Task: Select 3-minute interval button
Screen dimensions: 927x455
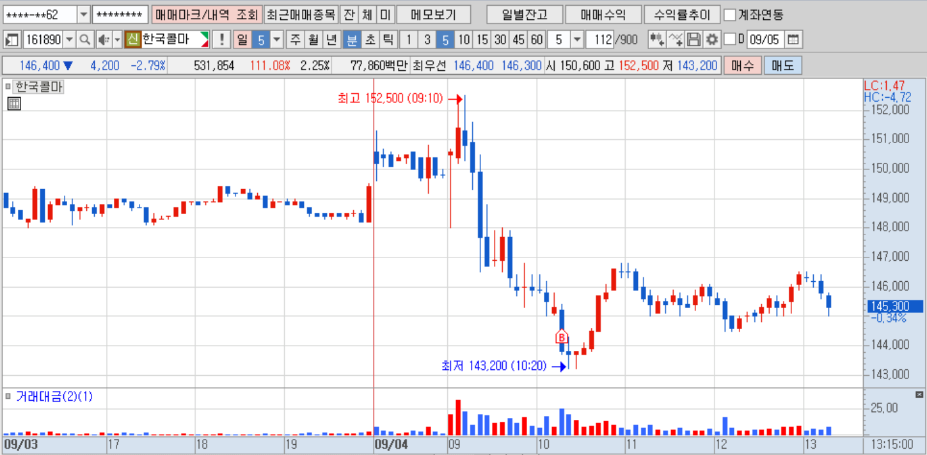Action: [427, 40]
